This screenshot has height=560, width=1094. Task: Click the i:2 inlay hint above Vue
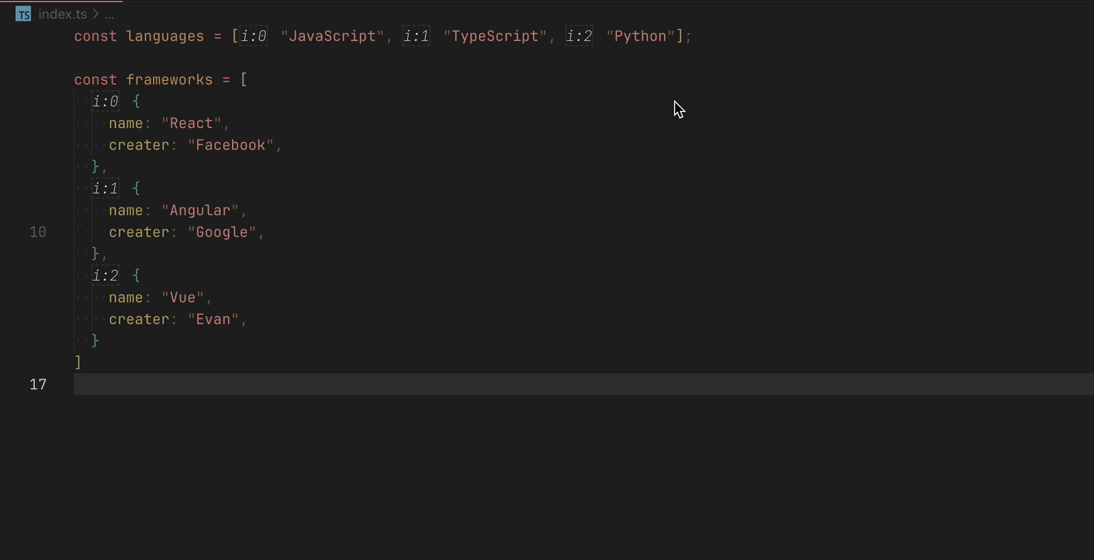click(105, 275)
